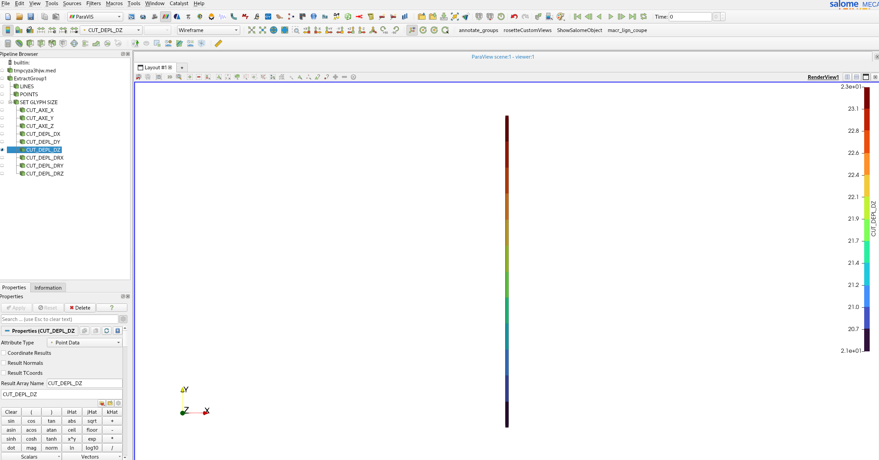Split RenderView horizontally
The image size is (879, 460).
pyautogui.click(x=847, y=77)
